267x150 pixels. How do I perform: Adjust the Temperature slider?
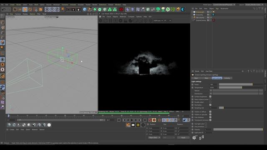(241, 87)
